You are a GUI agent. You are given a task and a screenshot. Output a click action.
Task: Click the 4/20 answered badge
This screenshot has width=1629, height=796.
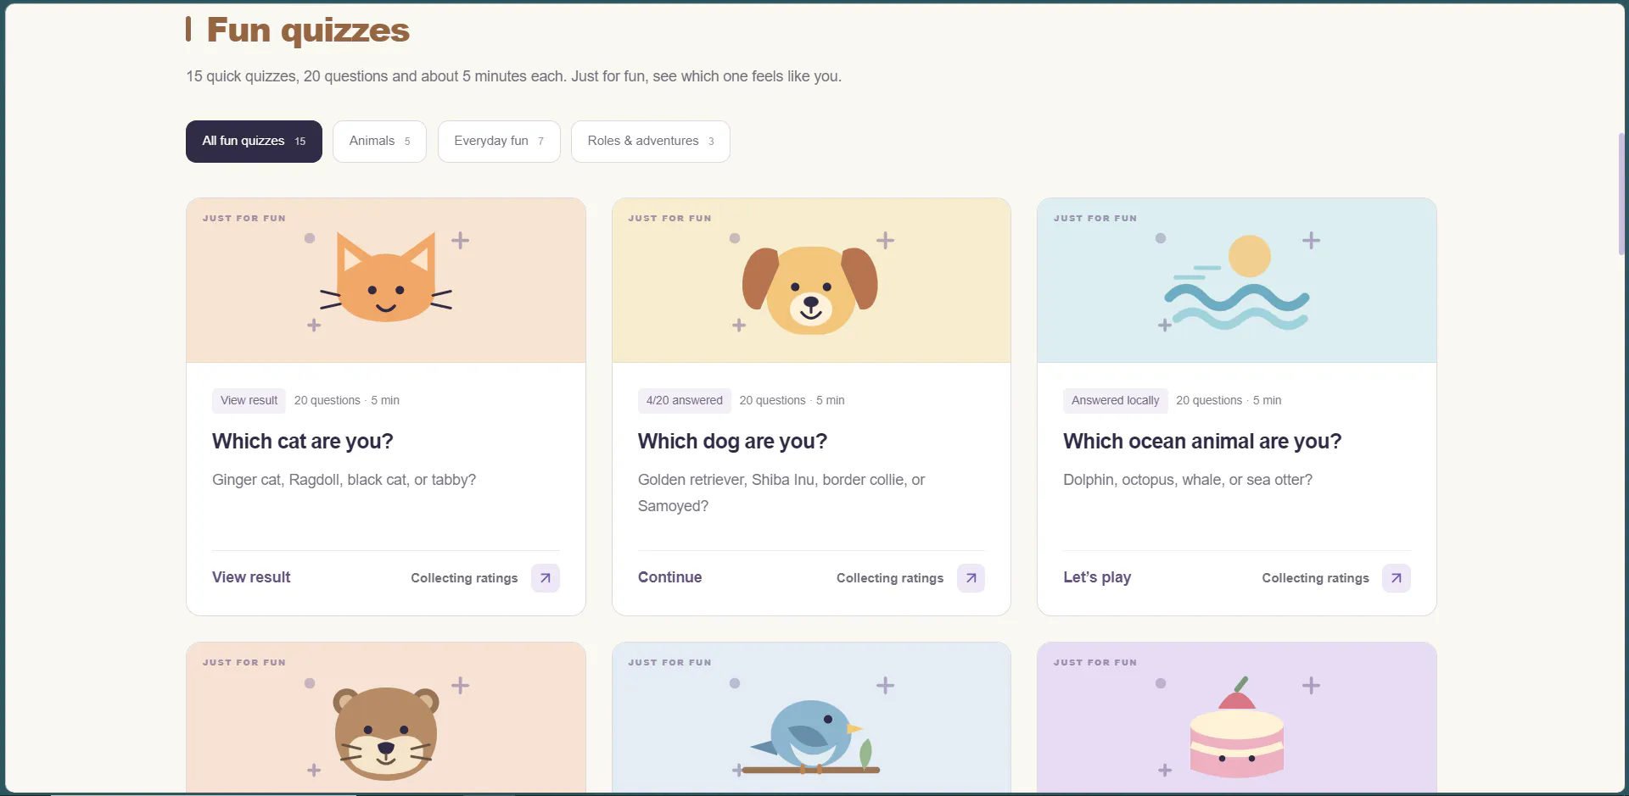(684, 400)
